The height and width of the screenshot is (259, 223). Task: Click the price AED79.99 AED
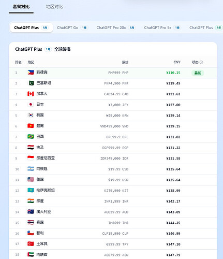pyautogui.click(x=116, y=255)
